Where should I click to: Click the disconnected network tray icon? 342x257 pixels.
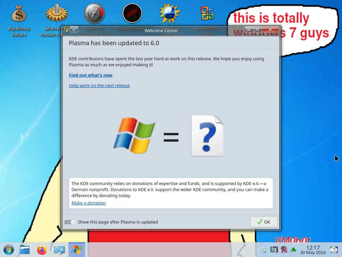(x=284, y=250)
